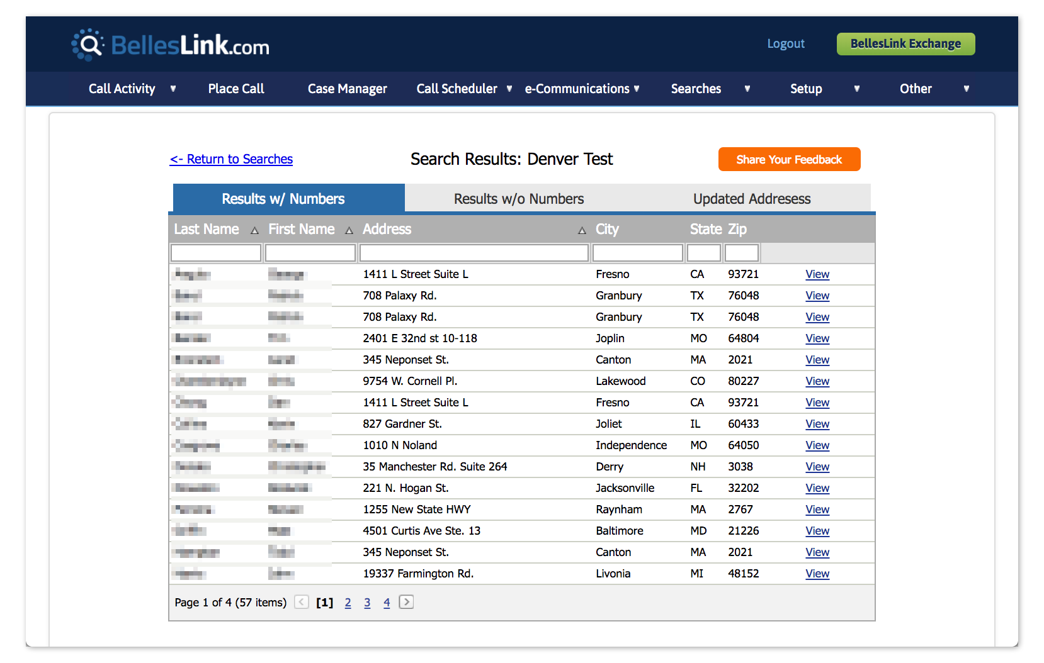View the first Fresno record

point(817,274)
